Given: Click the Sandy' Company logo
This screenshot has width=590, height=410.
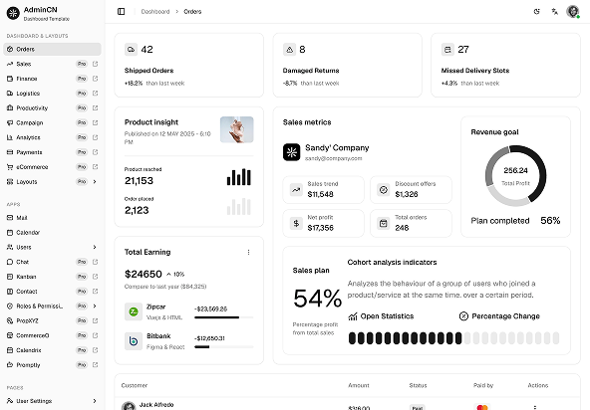Looking at the screenshot, I should click(x=292, y=152).
